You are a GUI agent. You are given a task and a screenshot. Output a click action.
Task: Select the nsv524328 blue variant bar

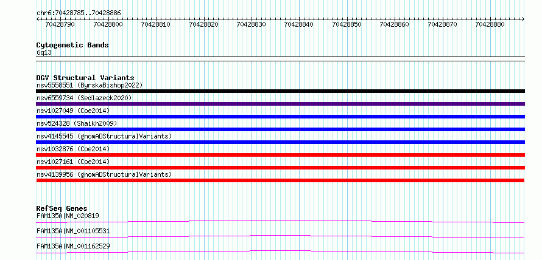(280, 129)
